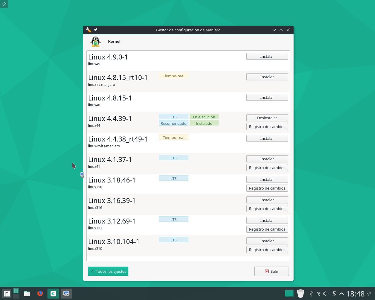This screenshot has height=300, width=375.
Task: Expand hidden system tray icons arrow
Action: [342, 294]
